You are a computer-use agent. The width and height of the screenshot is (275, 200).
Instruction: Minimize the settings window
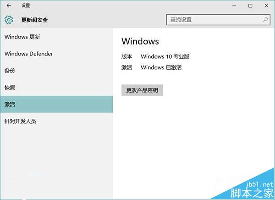click(234, 6)
